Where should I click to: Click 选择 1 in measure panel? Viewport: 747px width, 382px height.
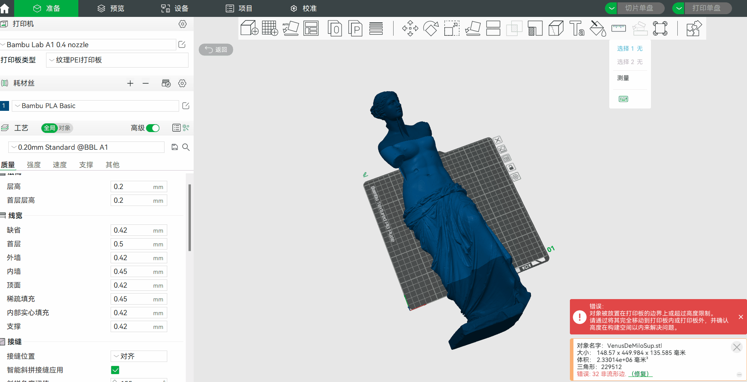tap(630, 48)
